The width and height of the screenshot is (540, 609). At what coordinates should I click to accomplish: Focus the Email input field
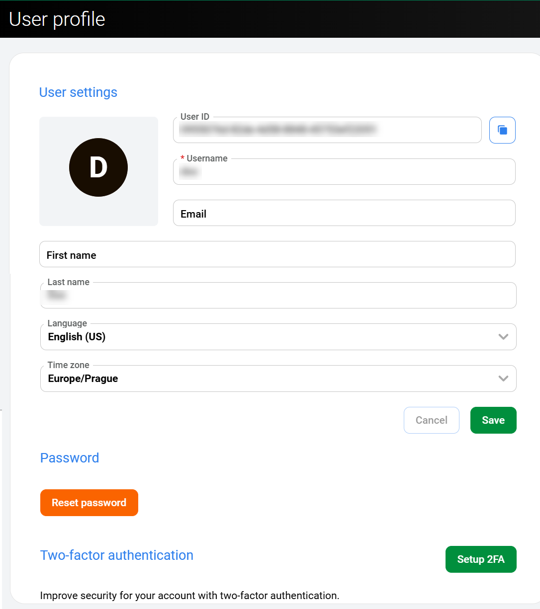pyautogui.click(x=344, y=214)
